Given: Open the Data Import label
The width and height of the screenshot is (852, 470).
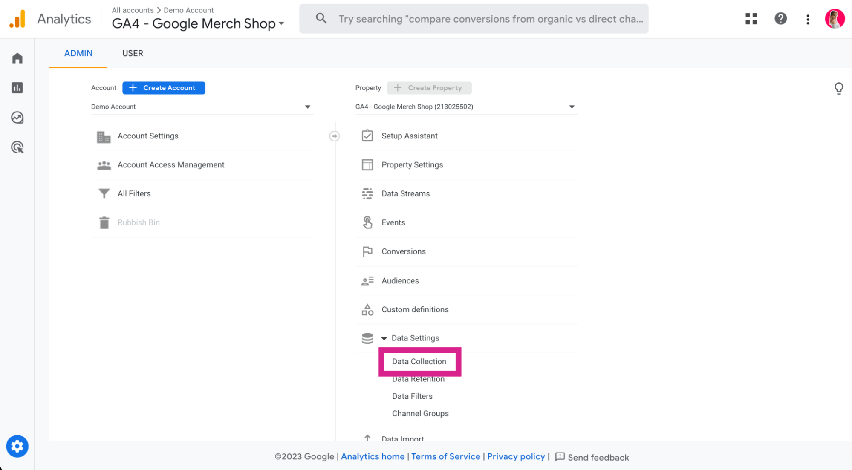Looking at the screenshot, I should pyautogui.click(x=402, y=438).
